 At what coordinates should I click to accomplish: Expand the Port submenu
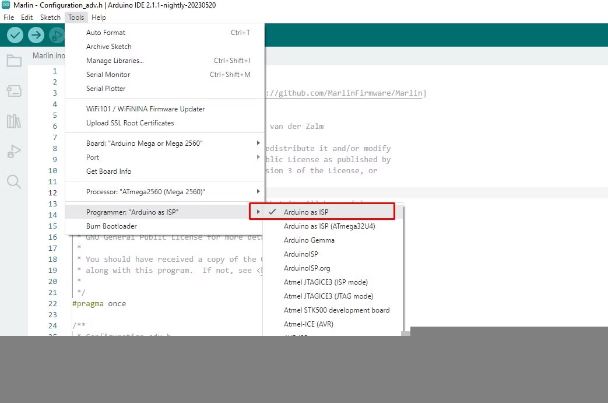coord(165,157)
